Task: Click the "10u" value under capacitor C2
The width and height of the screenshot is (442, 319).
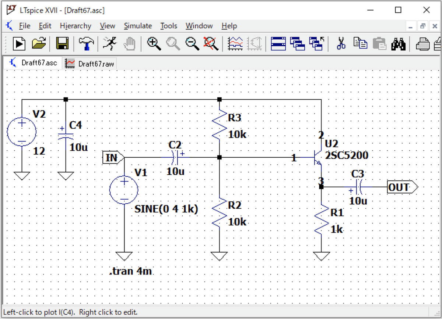Action: click(x=176, y=171)
